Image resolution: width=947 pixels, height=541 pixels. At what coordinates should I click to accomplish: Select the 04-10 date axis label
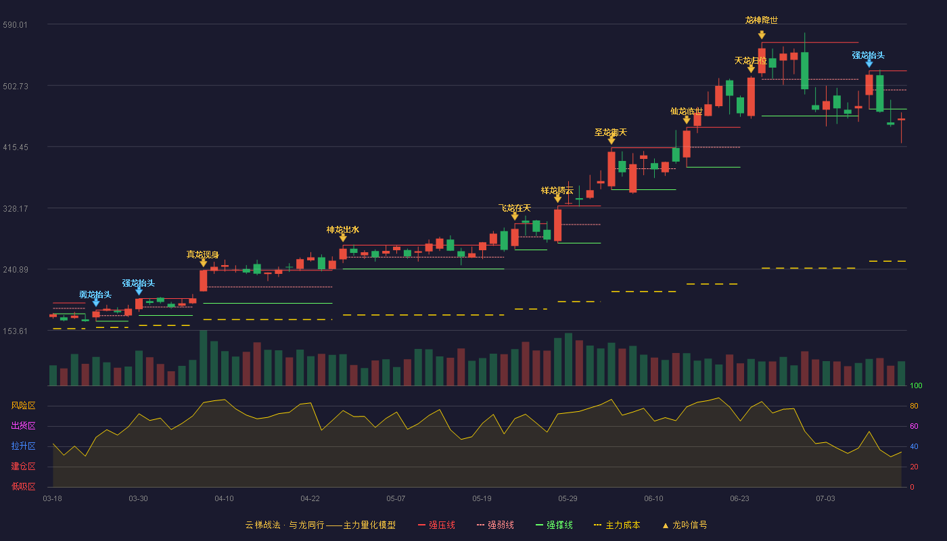tap(224, 498)
